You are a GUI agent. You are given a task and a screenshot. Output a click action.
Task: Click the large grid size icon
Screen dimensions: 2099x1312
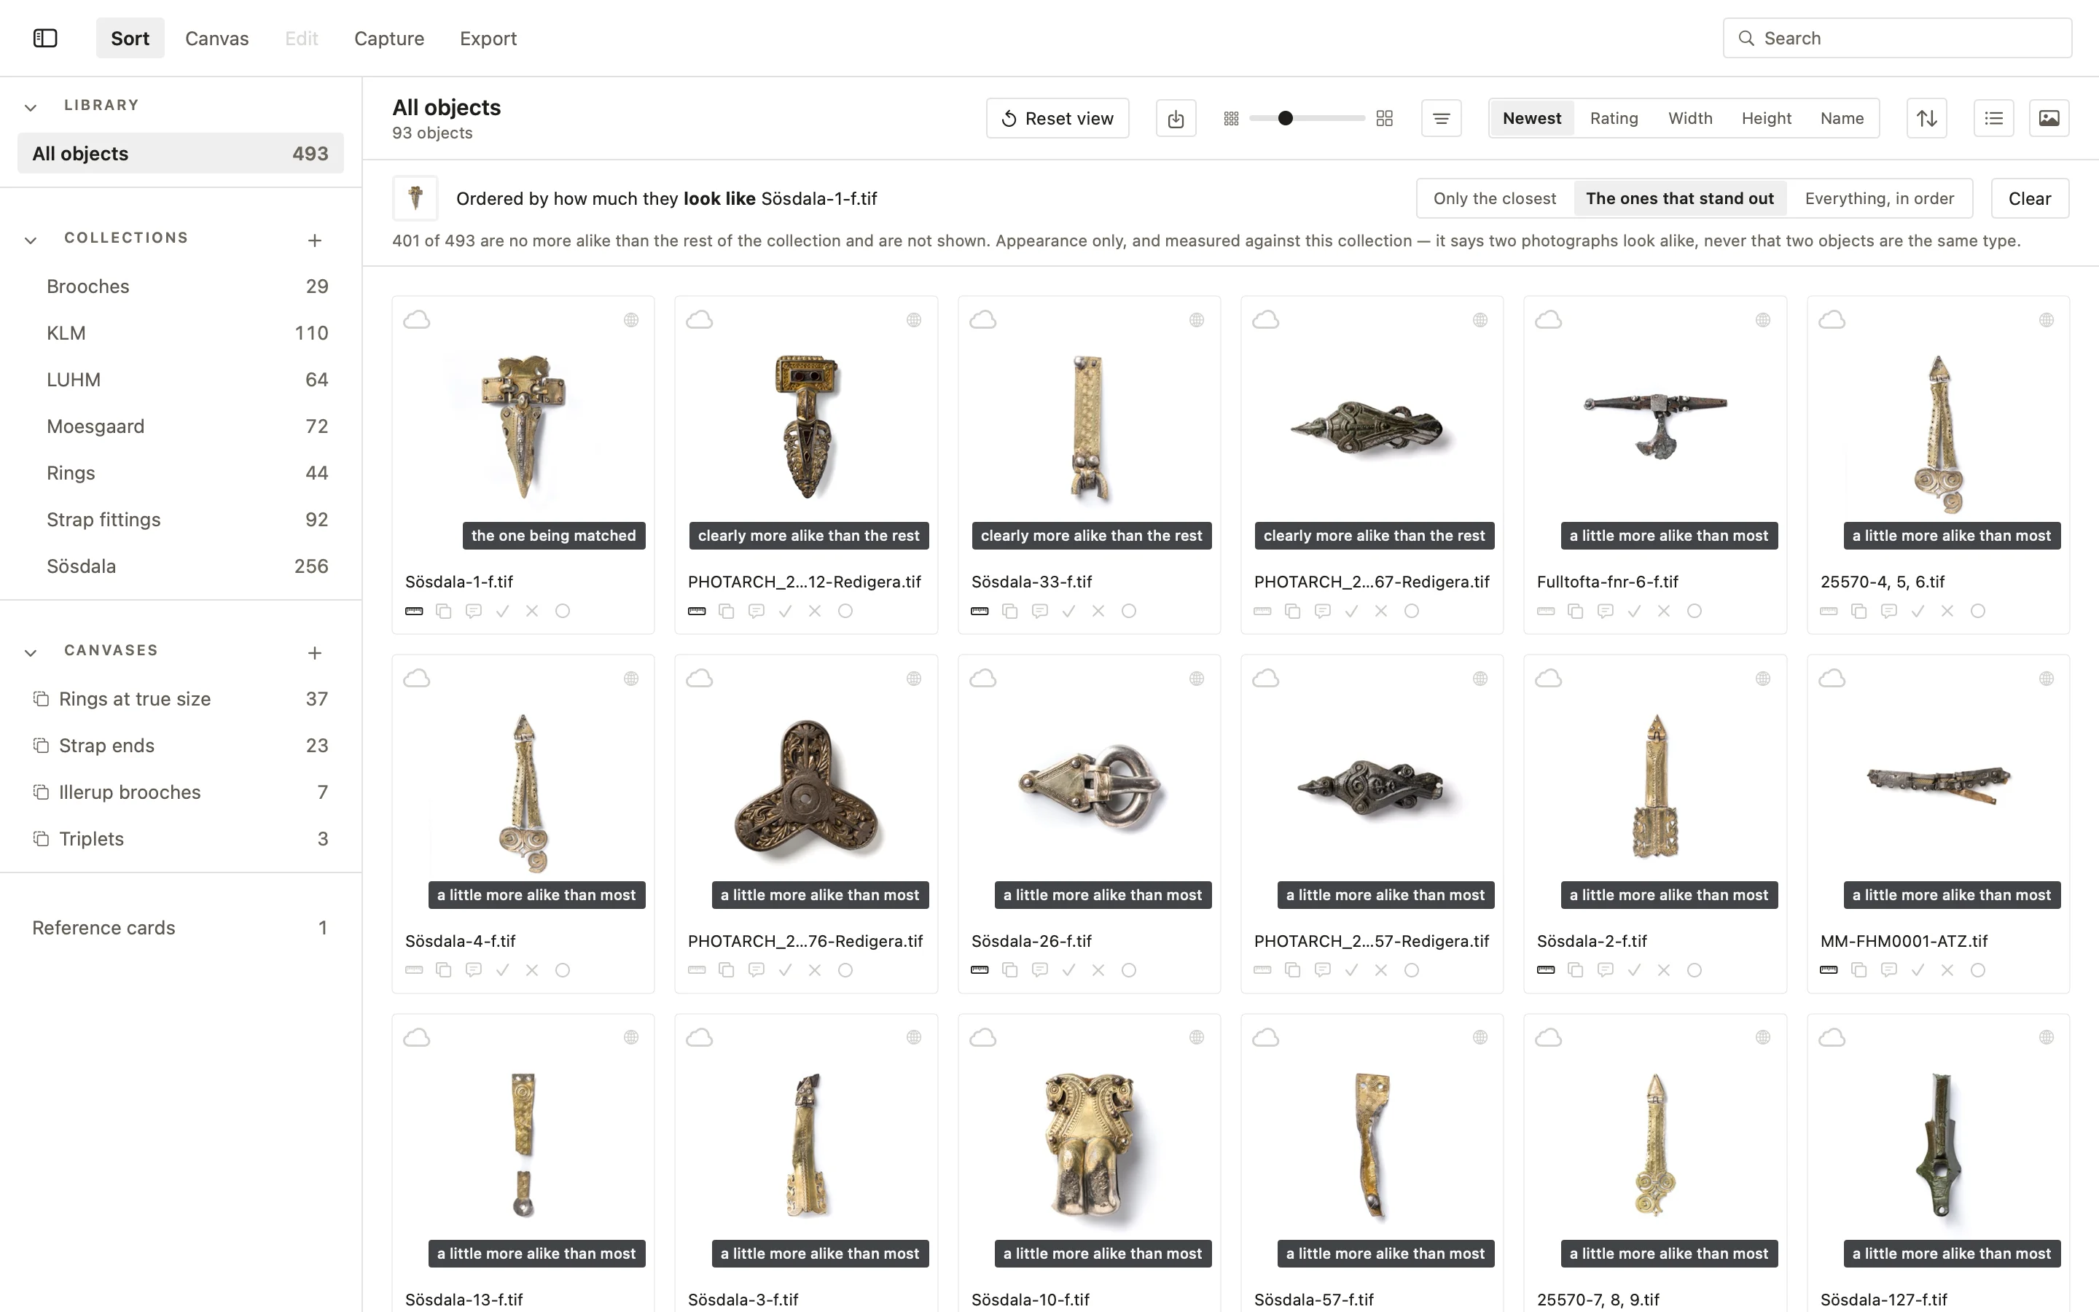tap(1384, 118)
